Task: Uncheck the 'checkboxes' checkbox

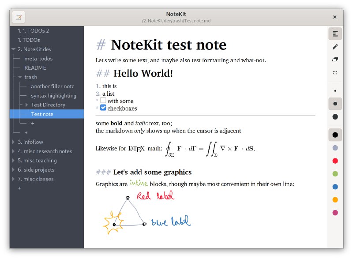Action: click(x=103, y=108)
